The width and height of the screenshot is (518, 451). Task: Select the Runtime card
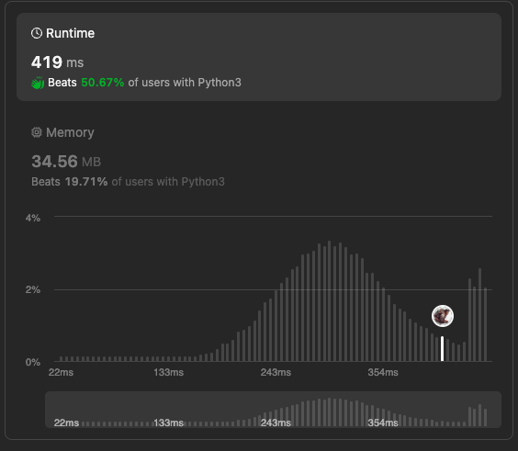[x=259, y=57]
